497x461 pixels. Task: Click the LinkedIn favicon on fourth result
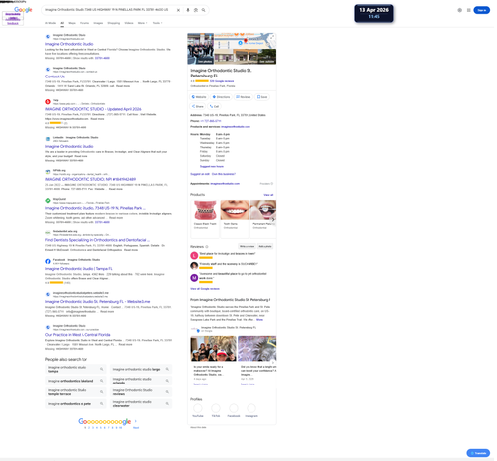(48, 139)
